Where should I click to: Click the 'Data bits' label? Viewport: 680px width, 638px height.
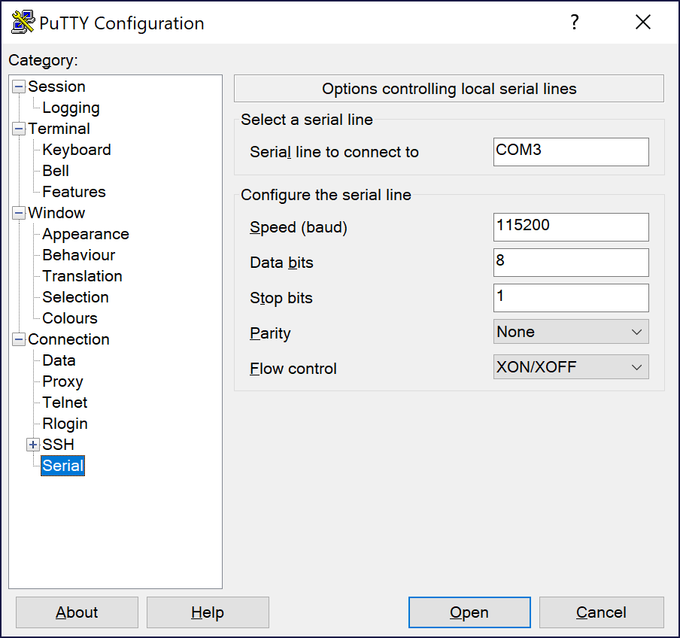[281, 263]
